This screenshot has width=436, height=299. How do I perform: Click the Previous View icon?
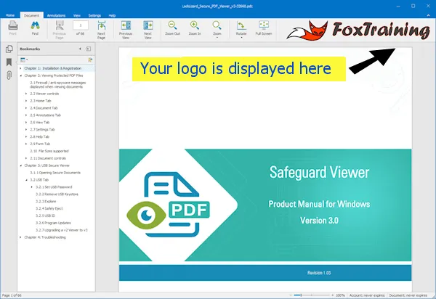click(x=126, y=30)
